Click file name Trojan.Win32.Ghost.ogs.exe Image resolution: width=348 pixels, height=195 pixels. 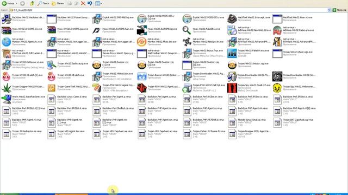click(x=297, y=52)
